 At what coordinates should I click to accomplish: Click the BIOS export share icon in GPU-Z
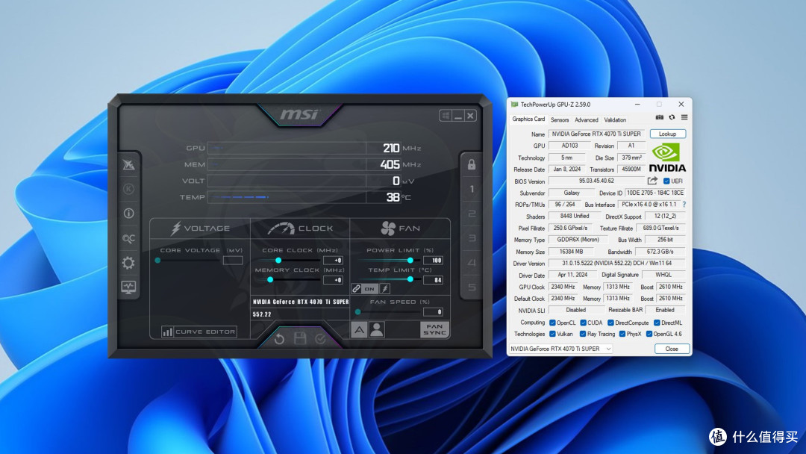(x=652, y=181)
